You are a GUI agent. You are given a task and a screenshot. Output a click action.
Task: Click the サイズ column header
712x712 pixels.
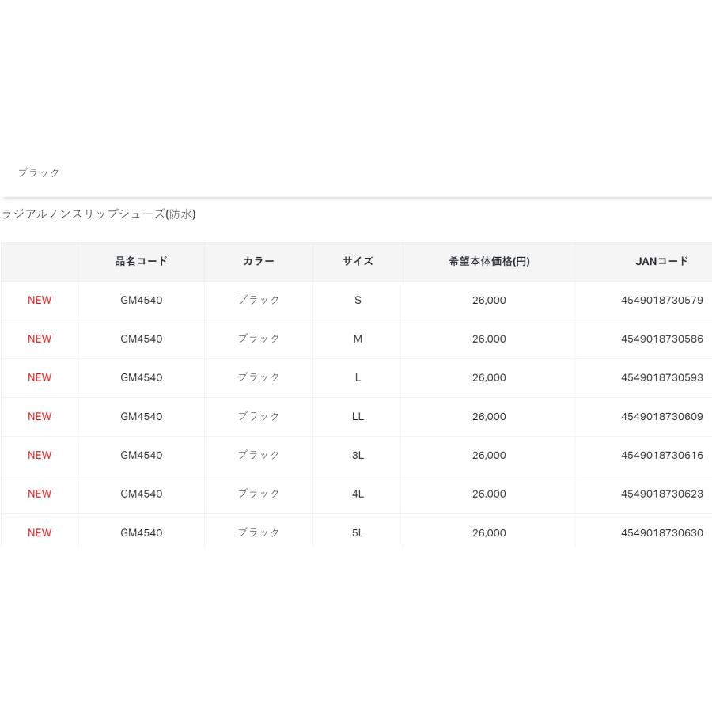(x=358, y=261)
